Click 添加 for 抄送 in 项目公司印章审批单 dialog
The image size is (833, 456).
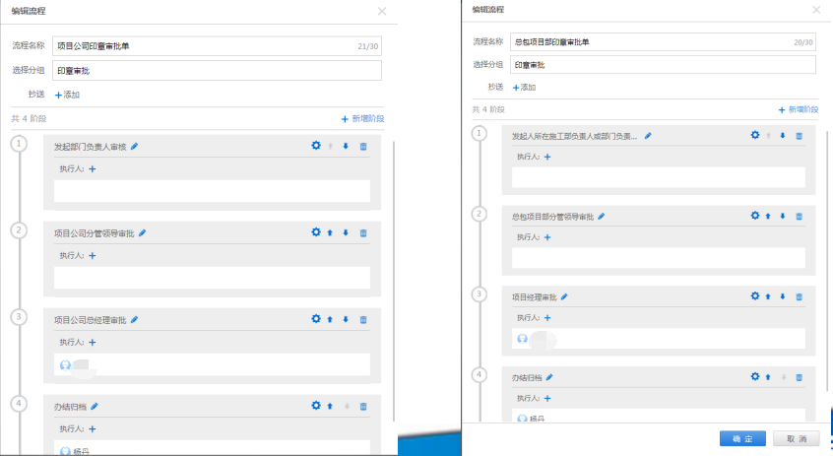coord(67,95)
